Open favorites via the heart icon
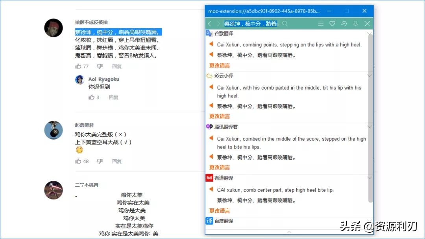Screen dimensions: 425x239 click(332, 24)
